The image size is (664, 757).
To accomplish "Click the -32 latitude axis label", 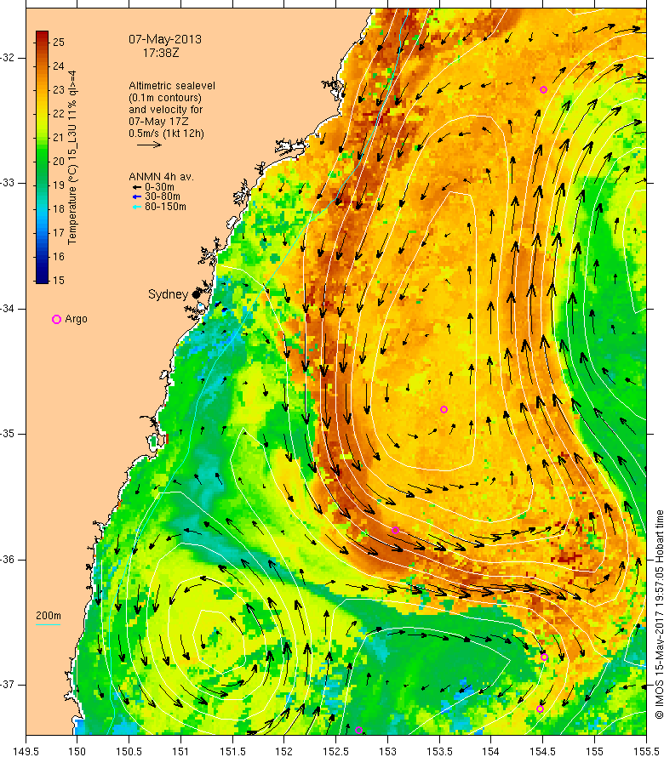I will [8, 58].
